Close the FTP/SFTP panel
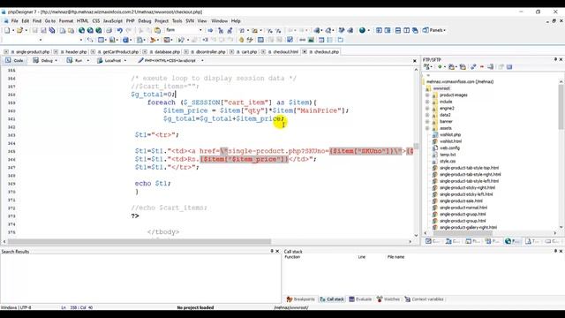 pyautogui.click(x=561, y=59)
